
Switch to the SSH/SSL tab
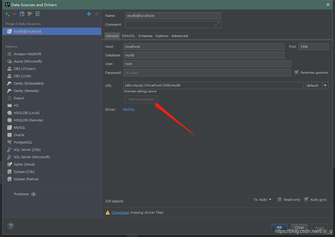129,36
